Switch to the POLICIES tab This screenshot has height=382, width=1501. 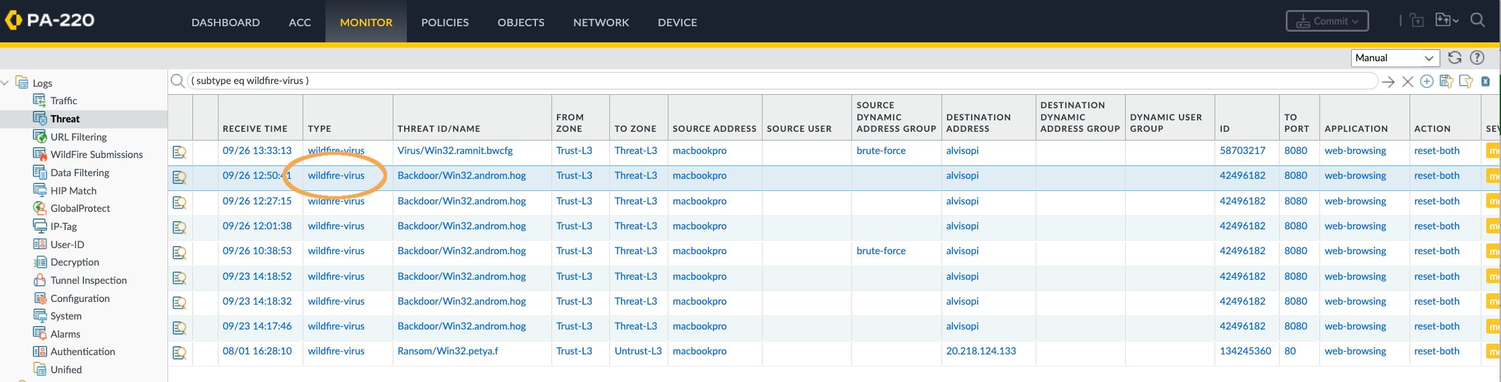click(445, 22)
